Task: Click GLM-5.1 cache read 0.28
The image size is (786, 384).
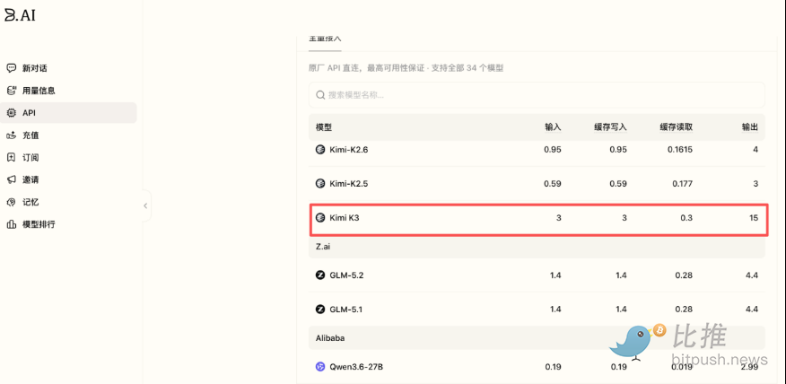Action: [x=684, y=310]
